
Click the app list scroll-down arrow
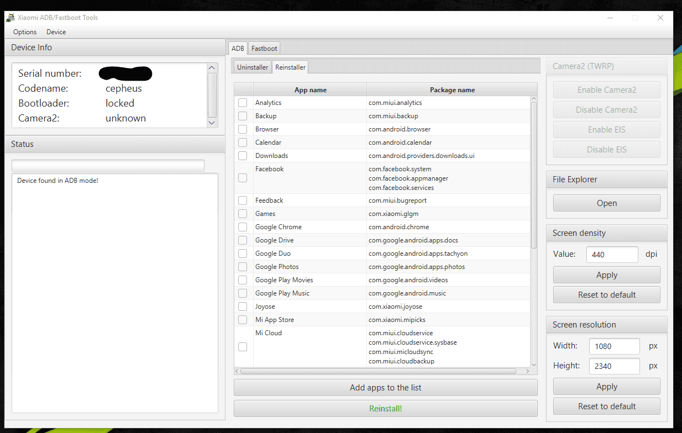point(534,365)
